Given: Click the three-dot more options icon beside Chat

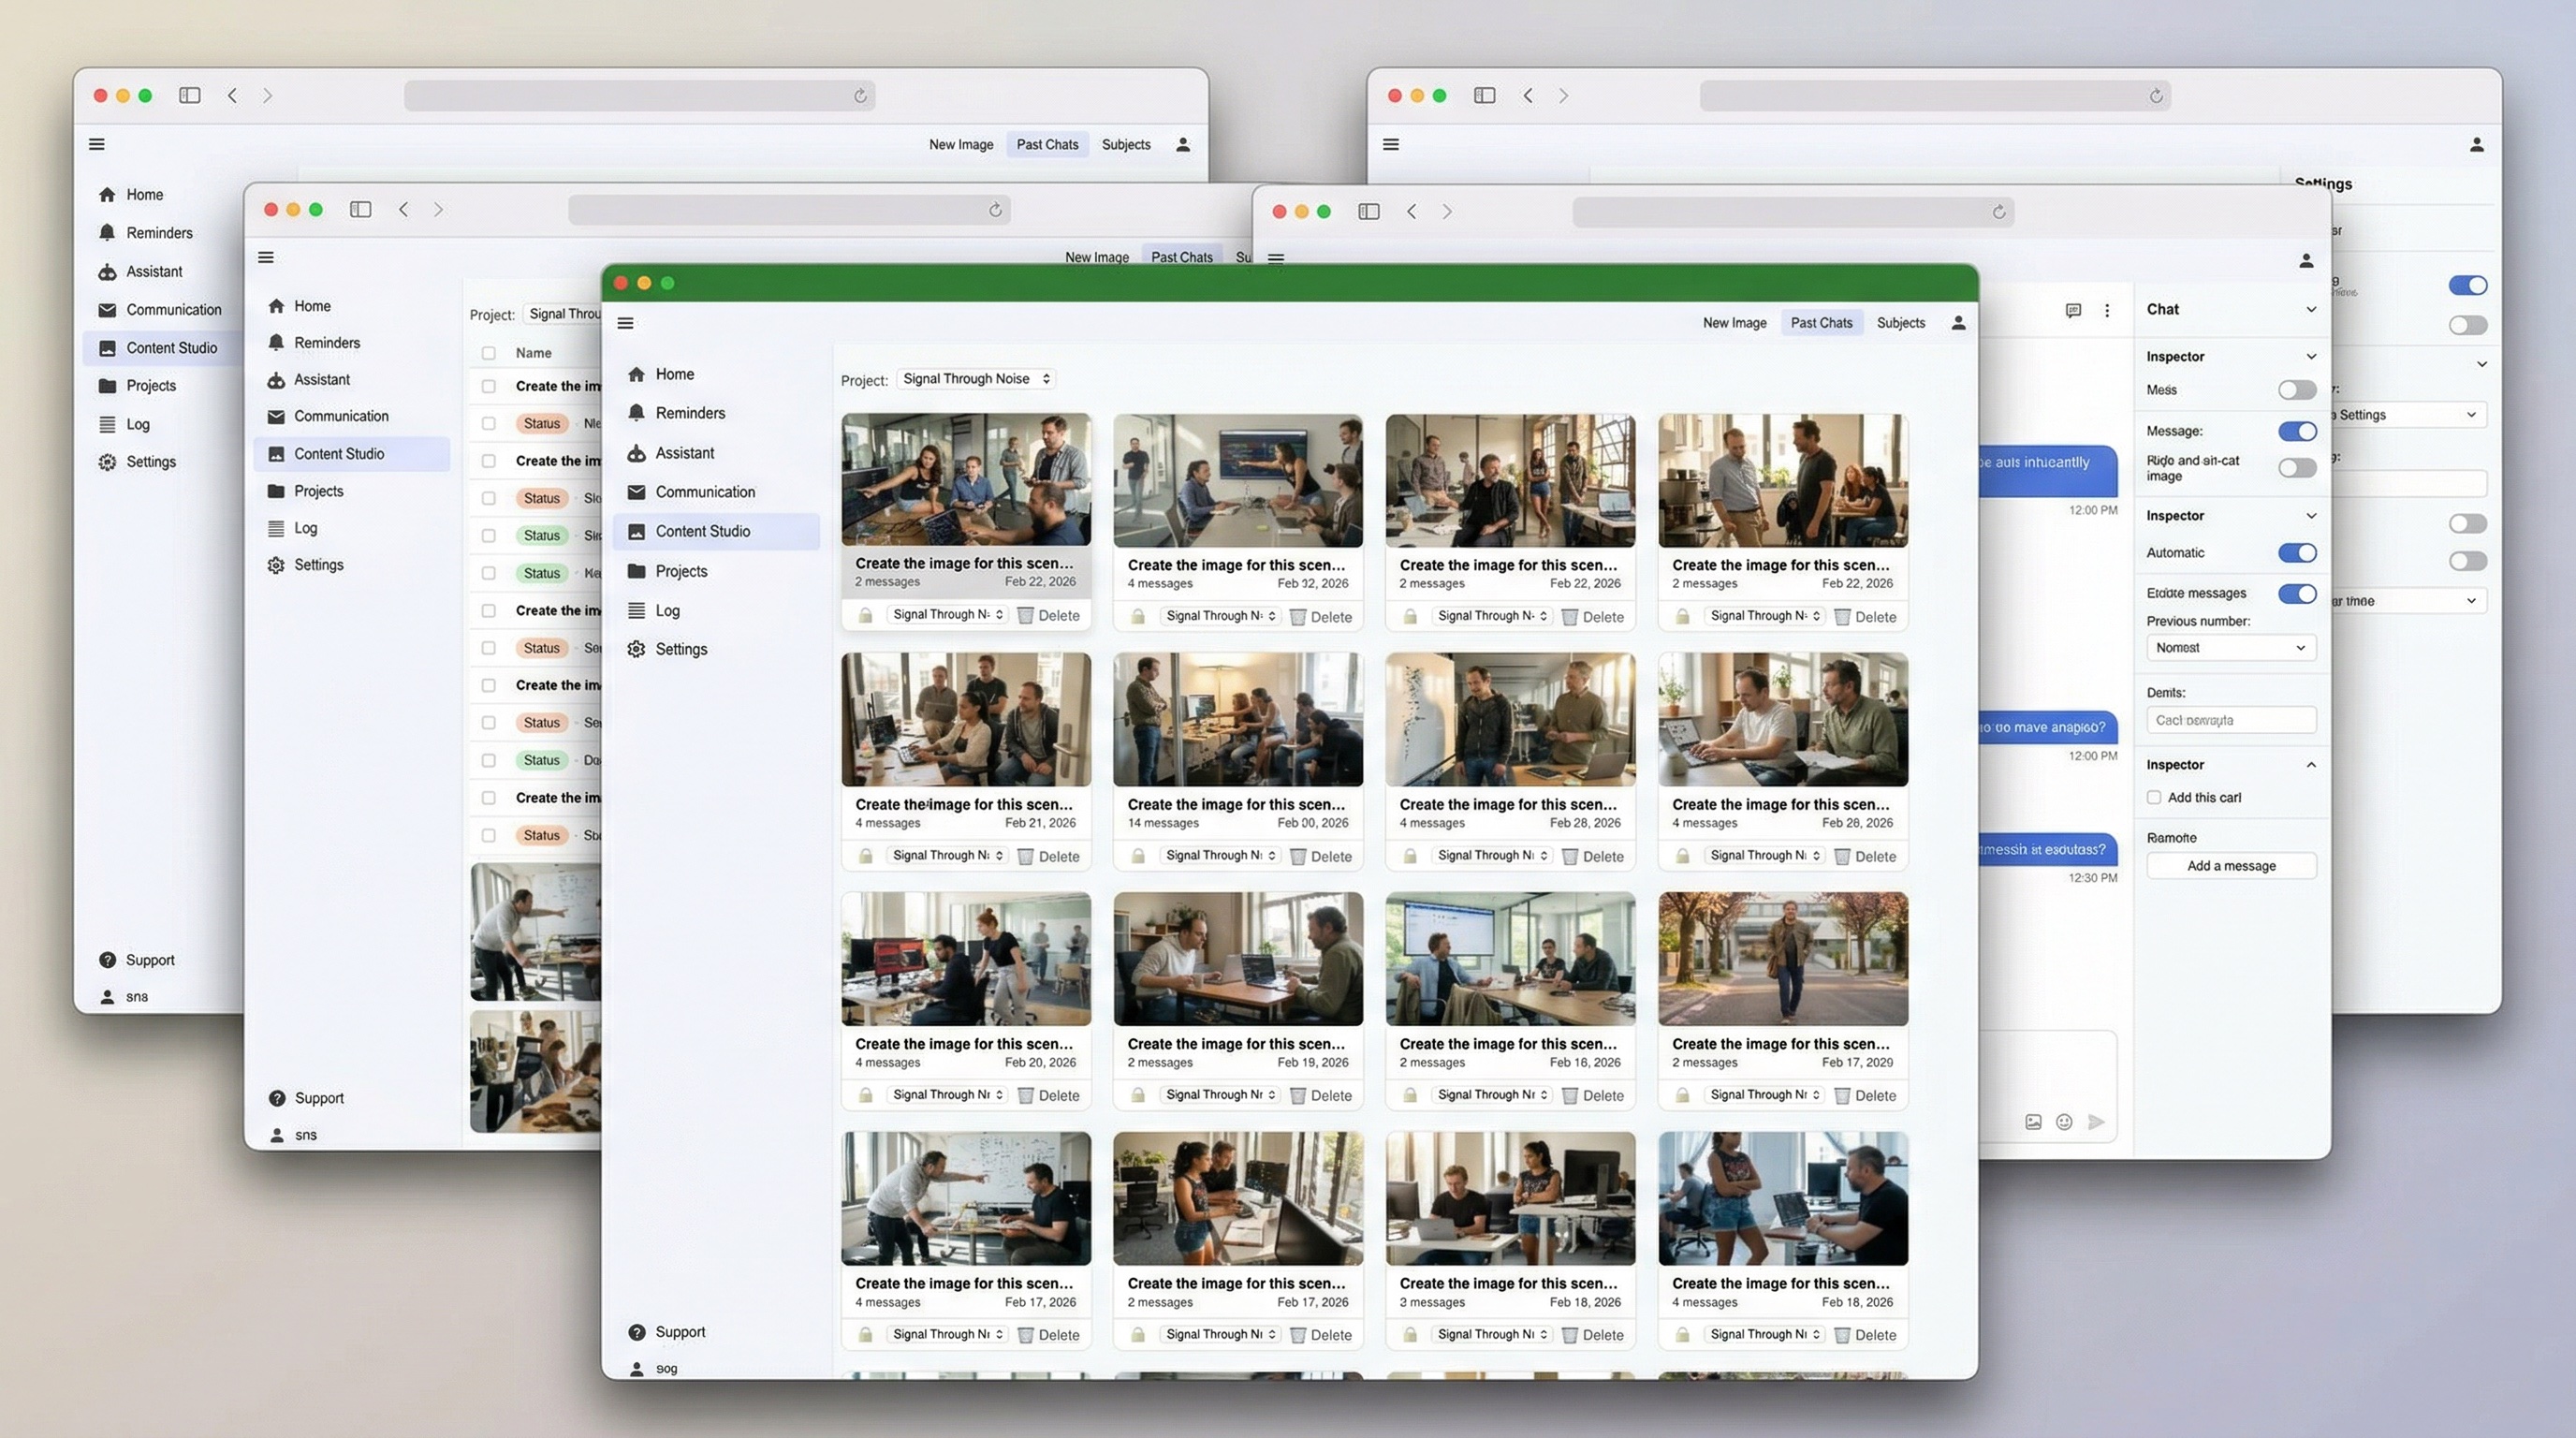Looking at the screenshot, I should pos(2107,311).
